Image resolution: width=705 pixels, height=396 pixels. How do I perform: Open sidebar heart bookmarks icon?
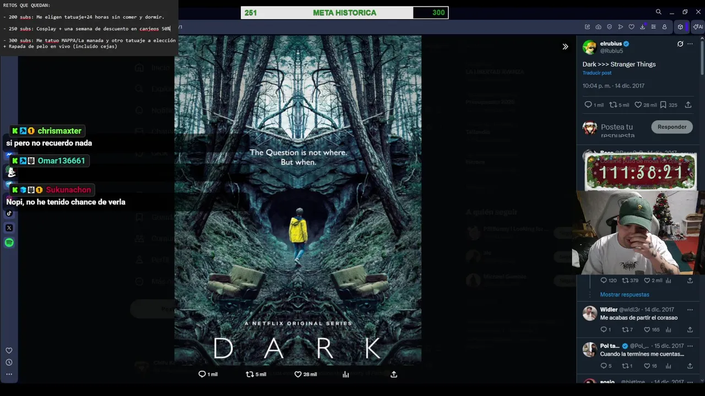pos(9,350)
